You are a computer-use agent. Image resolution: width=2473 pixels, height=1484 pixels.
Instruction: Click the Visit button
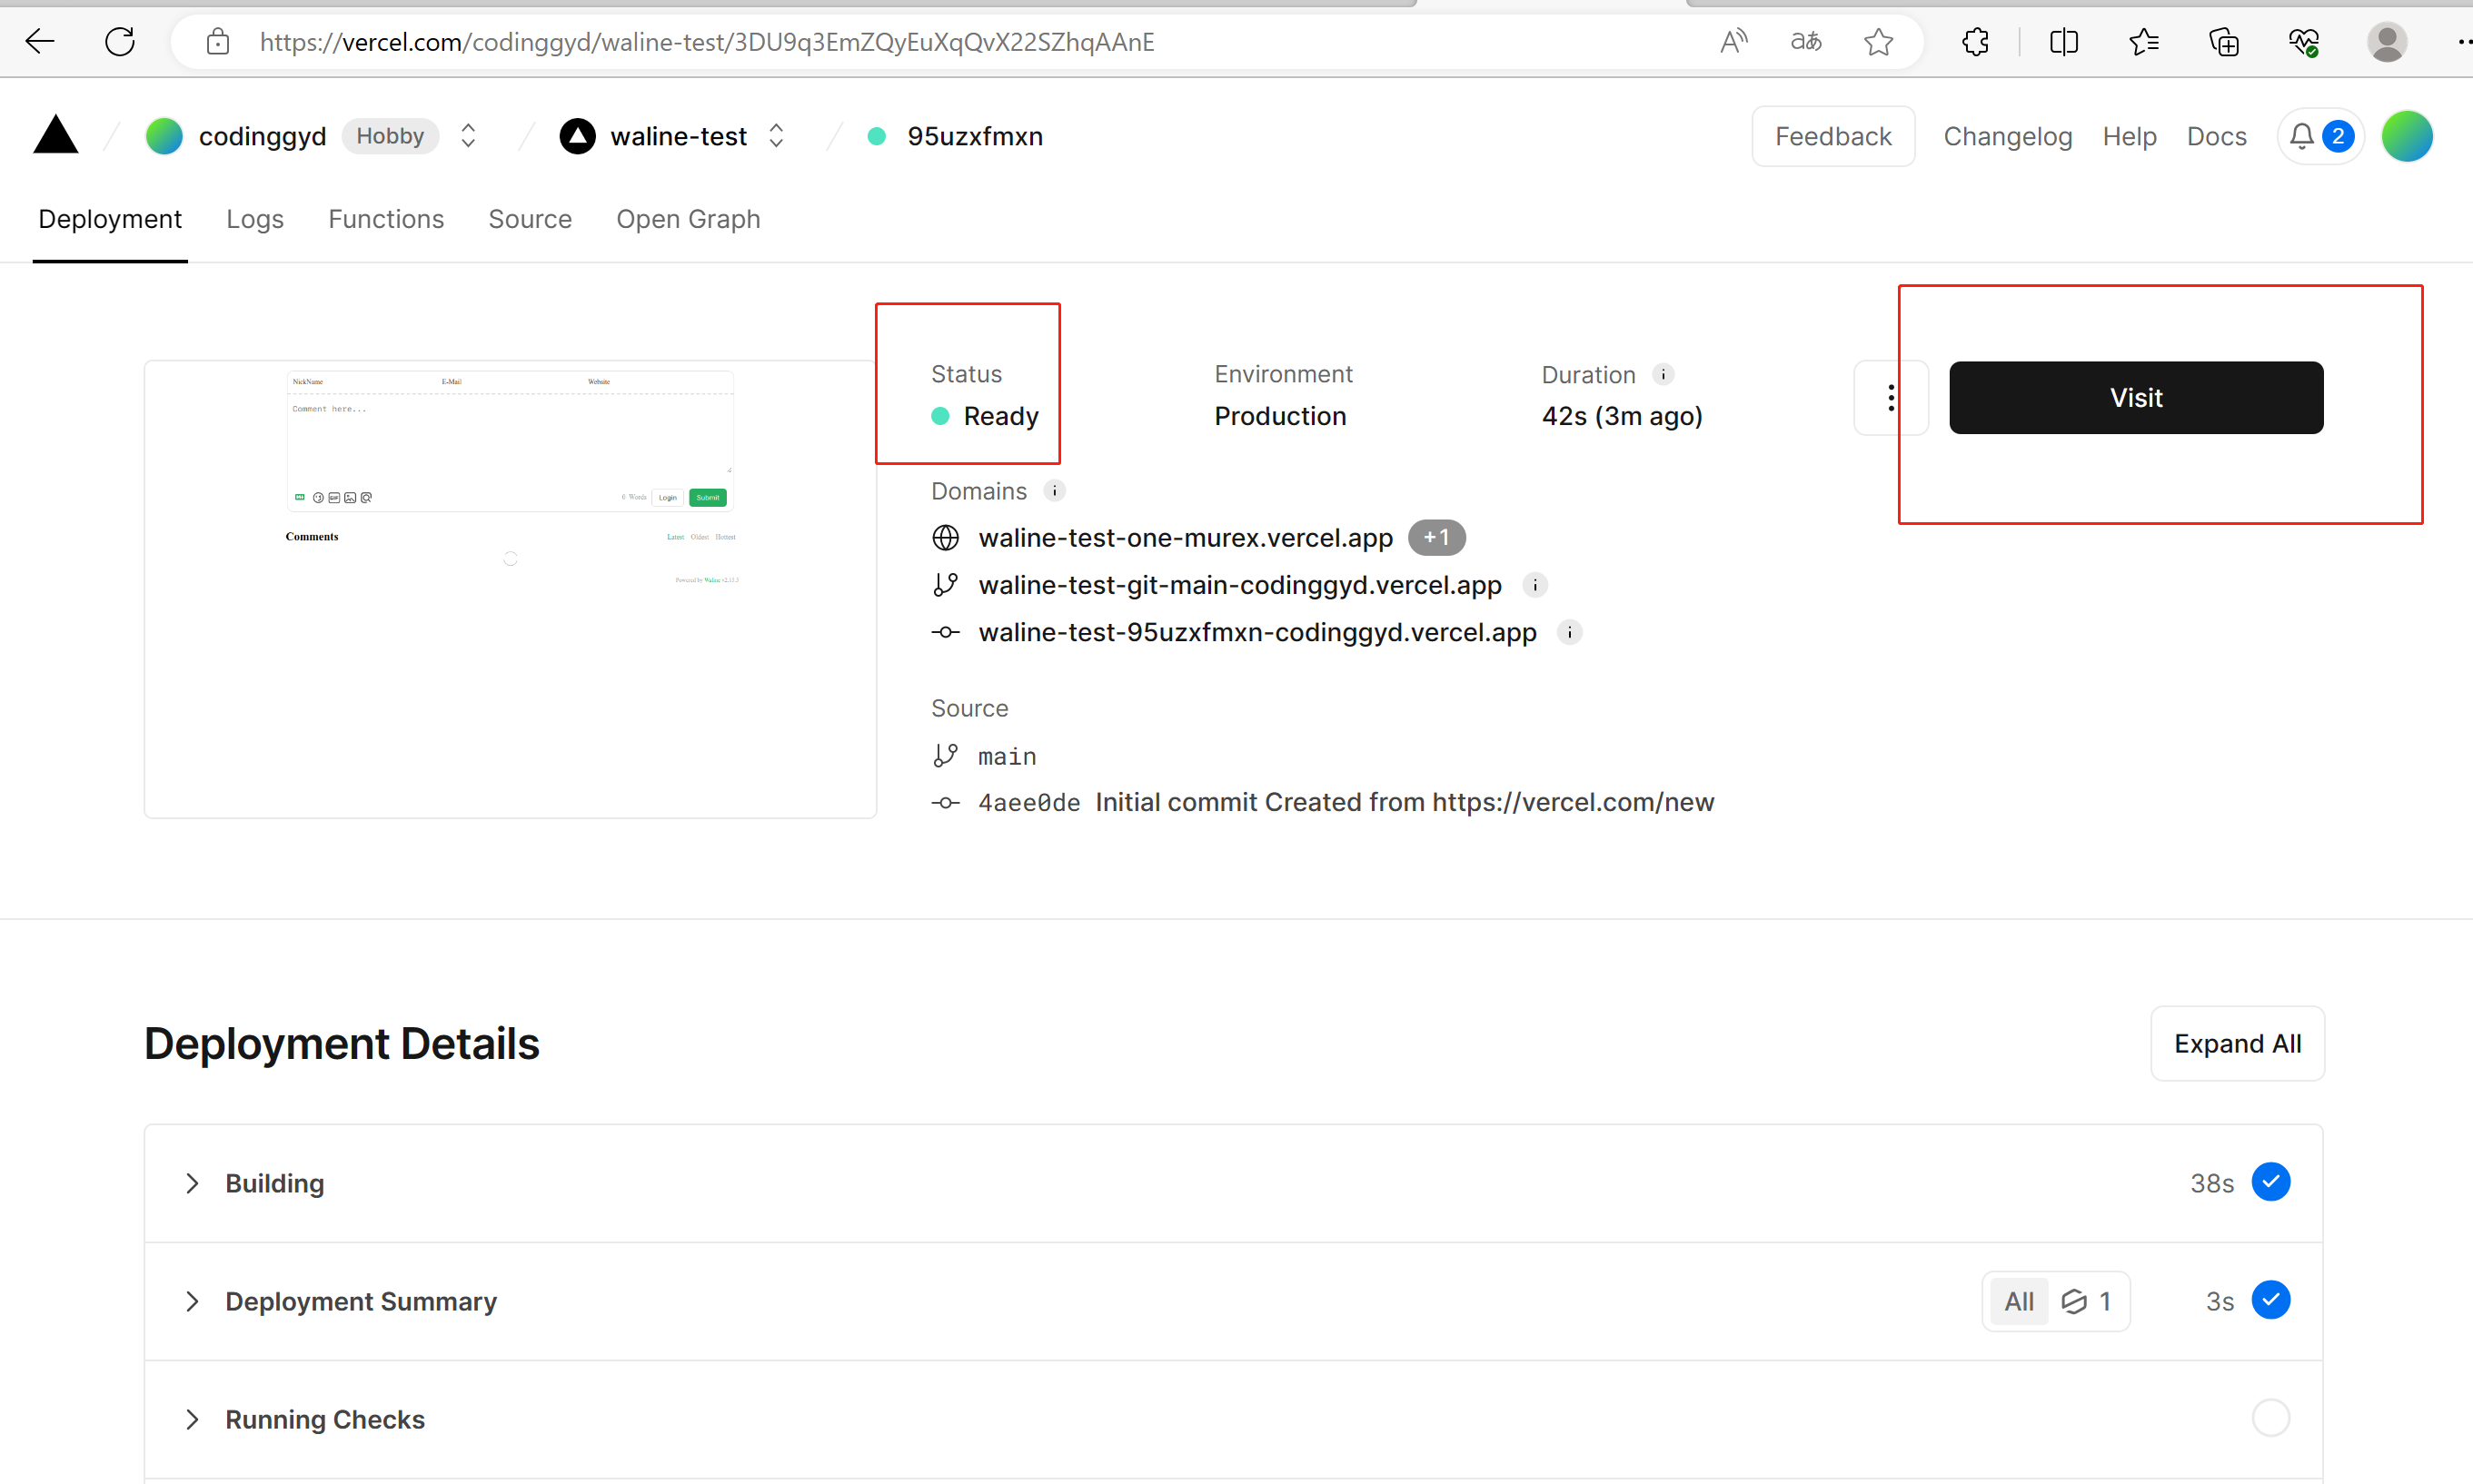point(2135,398)
